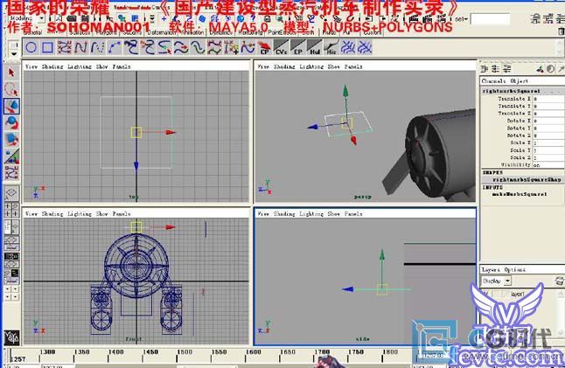
Task: Open Panels menu in side viewport
Action: click(353, 214)
